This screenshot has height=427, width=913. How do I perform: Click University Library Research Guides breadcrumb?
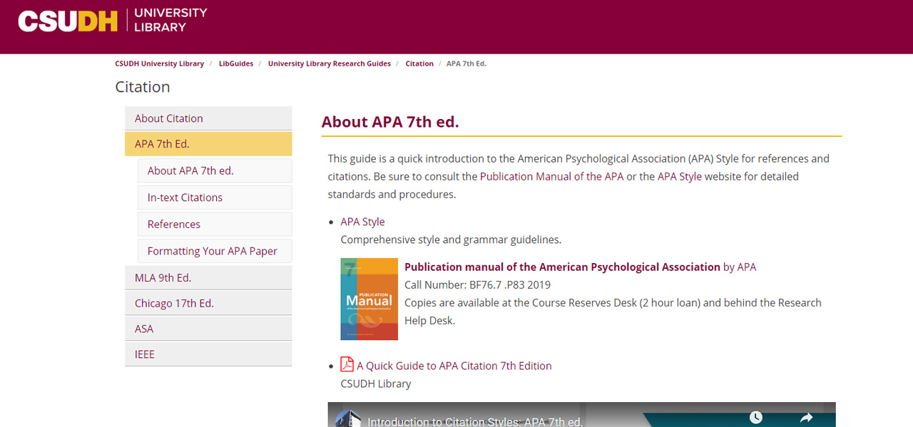tap(330, 63)
